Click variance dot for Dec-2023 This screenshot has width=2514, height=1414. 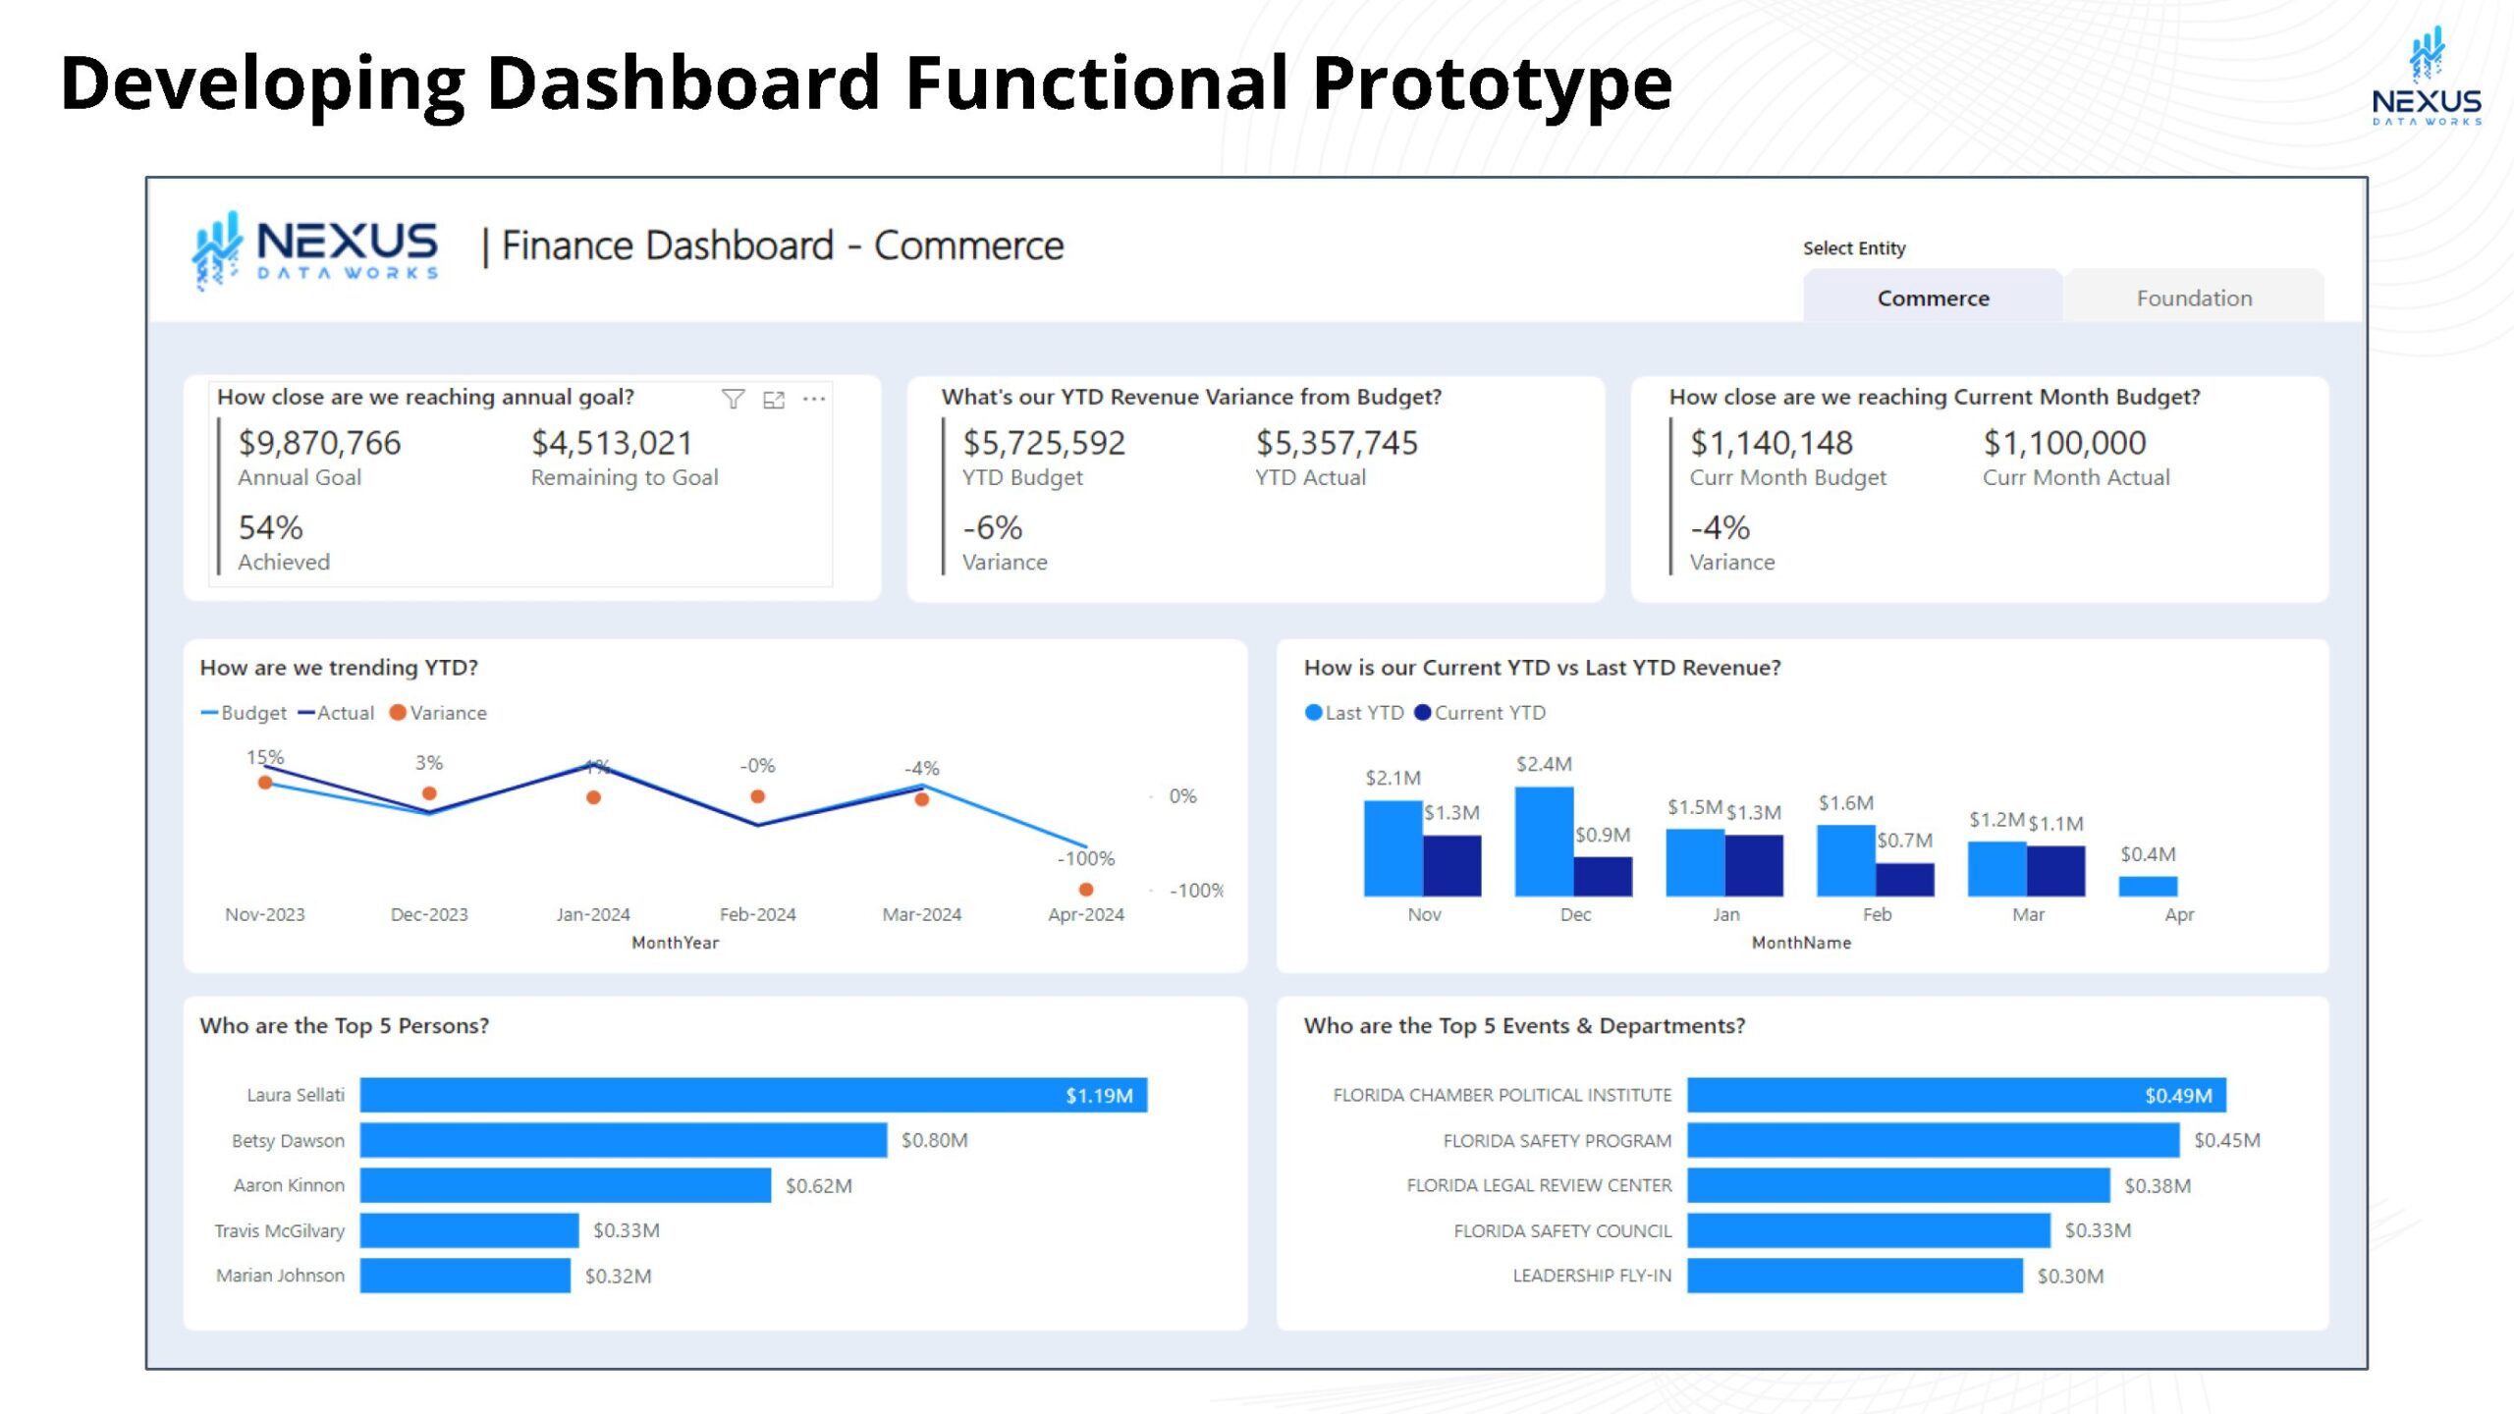coord(429,793)
